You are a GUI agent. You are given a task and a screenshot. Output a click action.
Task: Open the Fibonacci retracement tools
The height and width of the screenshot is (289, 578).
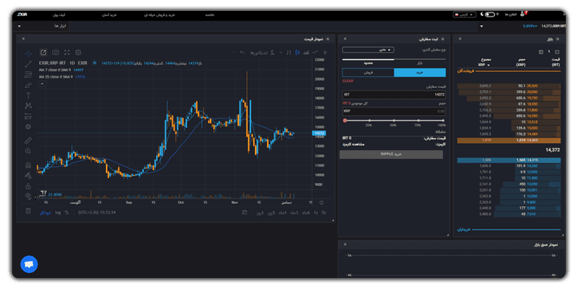click(x=28, y=74)
